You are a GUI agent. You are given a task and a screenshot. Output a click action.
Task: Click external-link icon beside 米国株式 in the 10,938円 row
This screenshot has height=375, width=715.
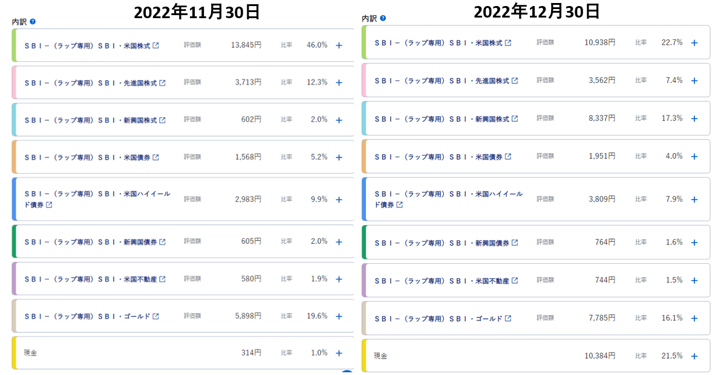508,42
